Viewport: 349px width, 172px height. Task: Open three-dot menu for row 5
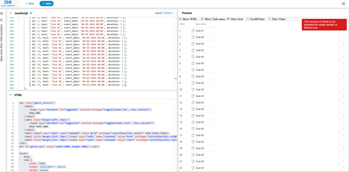(344, 57)
